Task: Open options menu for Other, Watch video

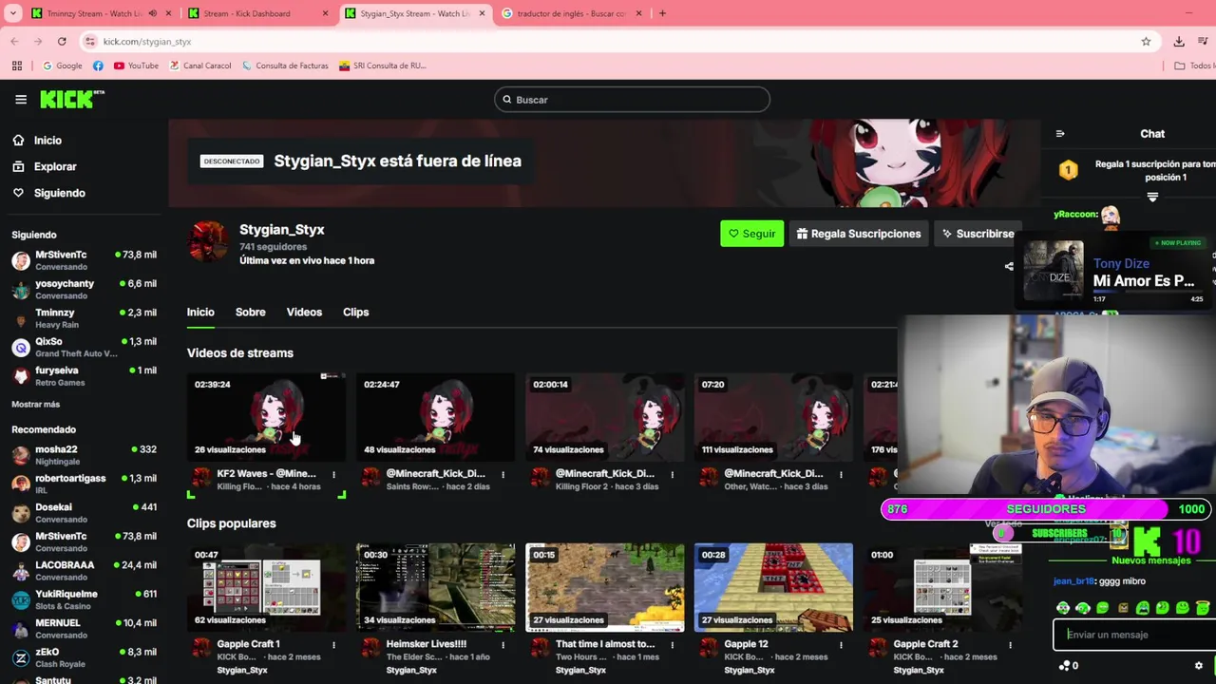Action: 841,474
